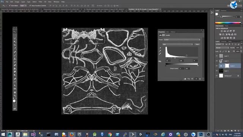Add an Invert adjustment
This screenshot has height=137, width=243.
click(x=222, y=38)
